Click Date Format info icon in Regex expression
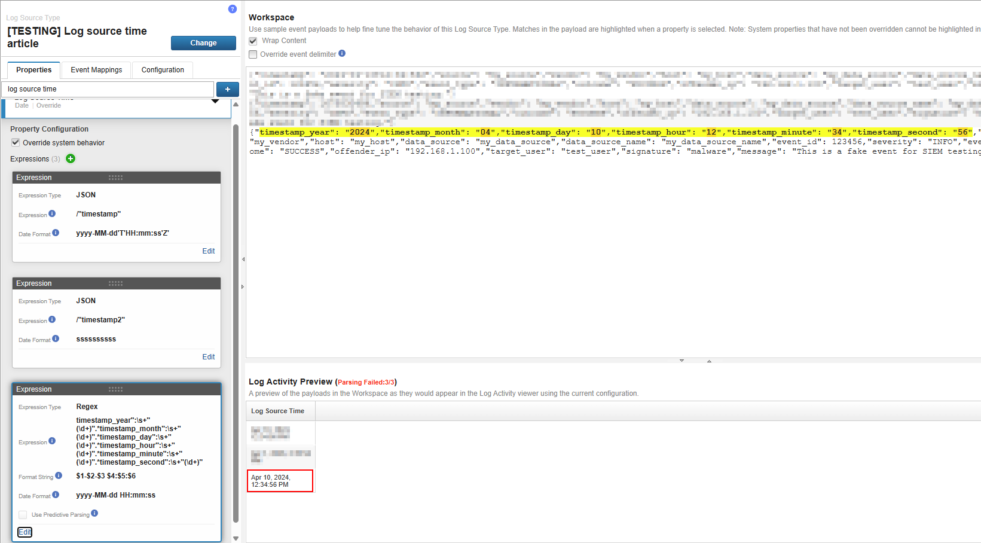 coord(56,495)
